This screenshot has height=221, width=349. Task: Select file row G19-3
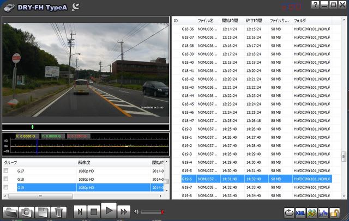coord(256,154)
